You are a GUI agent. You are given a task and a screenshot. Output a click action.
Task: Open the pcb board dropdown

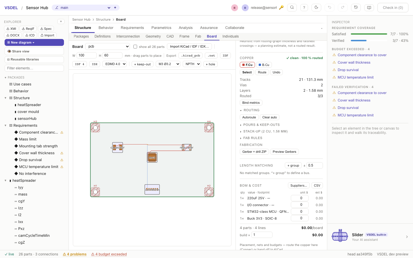(x=108, y=46)
